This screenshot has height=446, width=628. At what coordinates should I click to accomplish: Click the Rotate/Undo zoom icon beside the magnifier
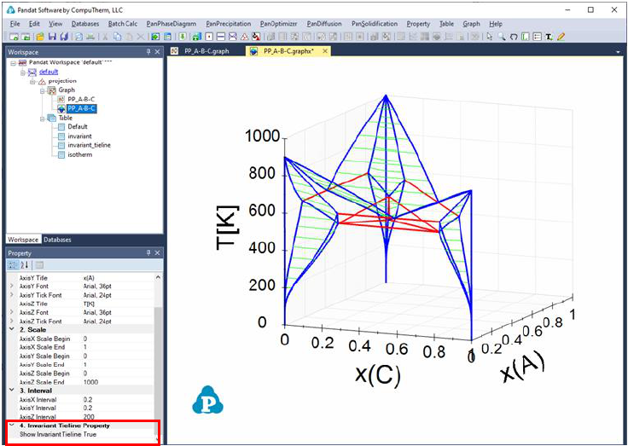pyautogui.click(x=514, y=37)
